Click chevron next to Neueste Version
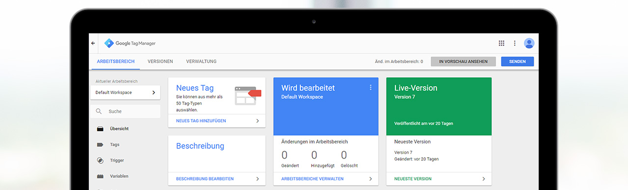The height and width of the screenshot is (190, 628). coord(483,179)
